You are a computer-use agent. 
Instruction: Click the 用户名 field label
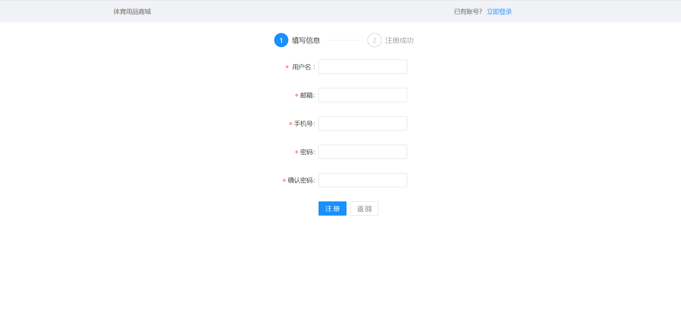coord(301,67)
